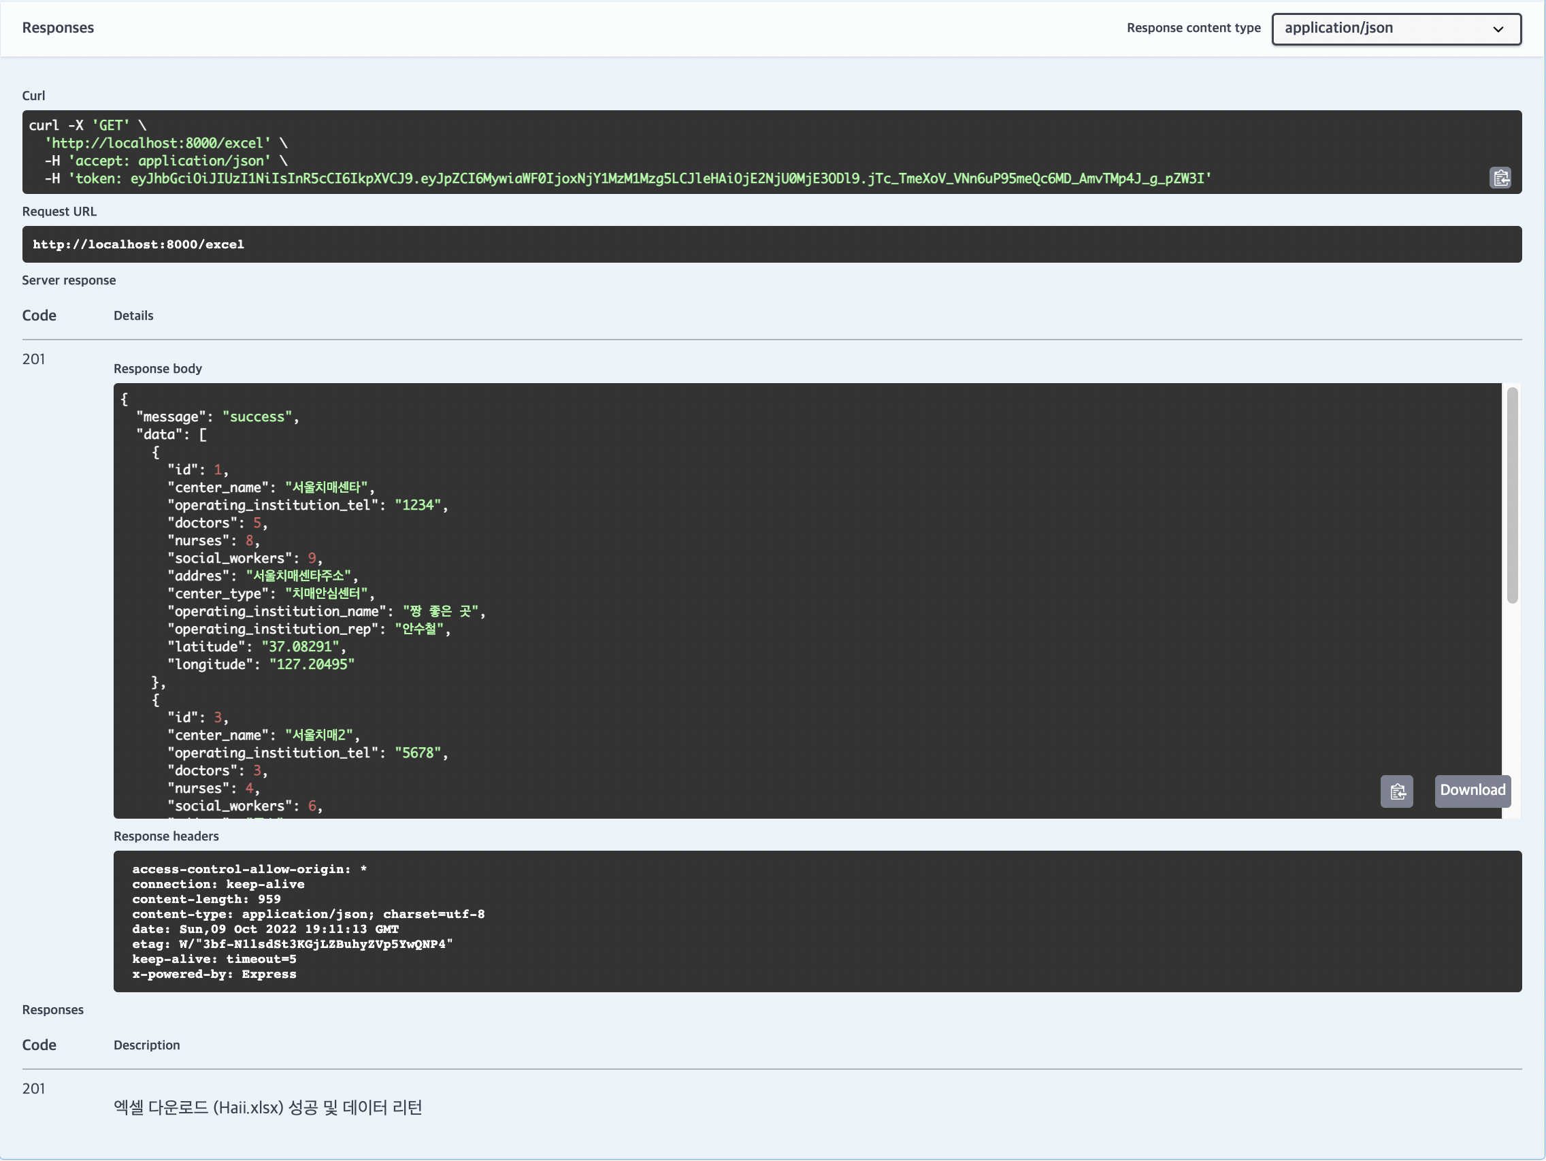This screenshot has width=1546, height=1161.
Task: Copy the curl command to clipboard
Action: pyautogui.click(x=1500, y=178)
